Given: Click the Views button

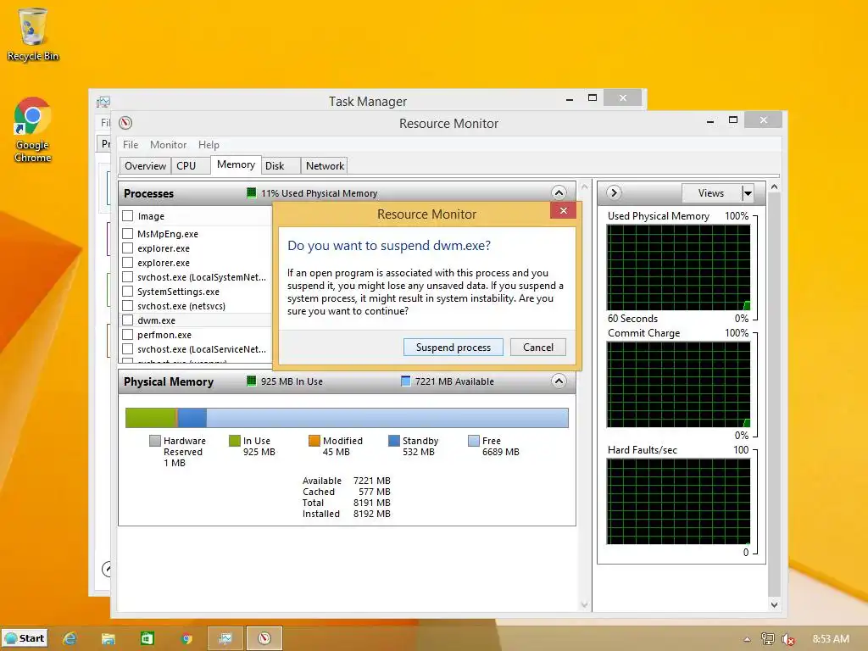Looking at the screenshot, I should 711,193.
